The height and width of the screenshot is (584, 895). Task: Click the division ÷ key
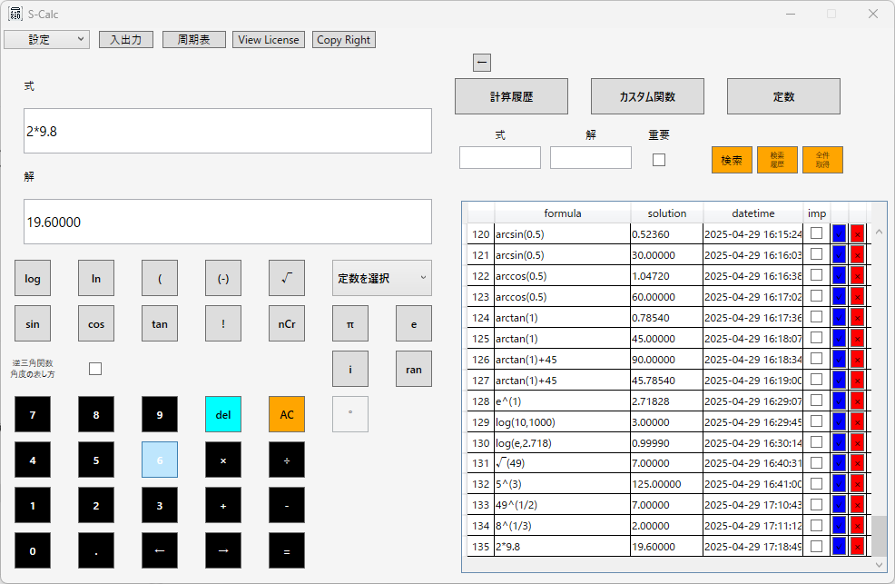(x=287, y=460)
